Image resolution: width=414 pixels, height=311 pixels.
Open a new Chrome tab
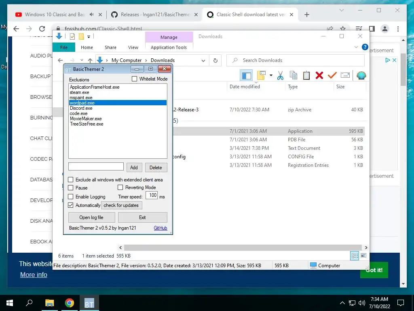click(x=306, y=15)
